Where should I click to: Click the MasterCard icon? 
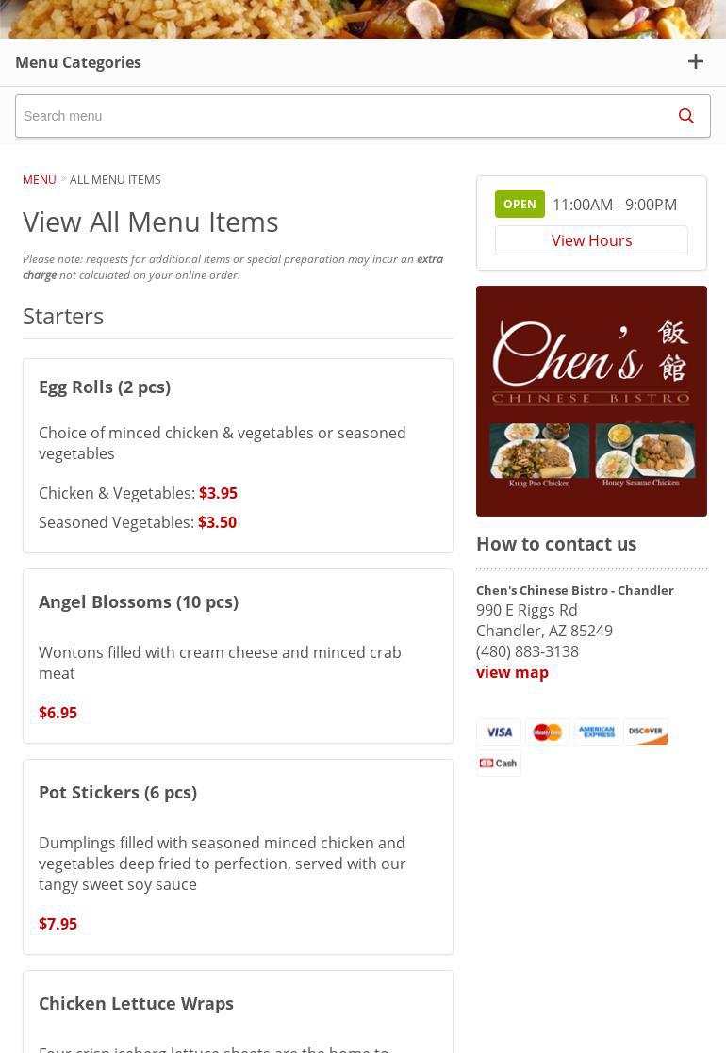tap(548, 732)
